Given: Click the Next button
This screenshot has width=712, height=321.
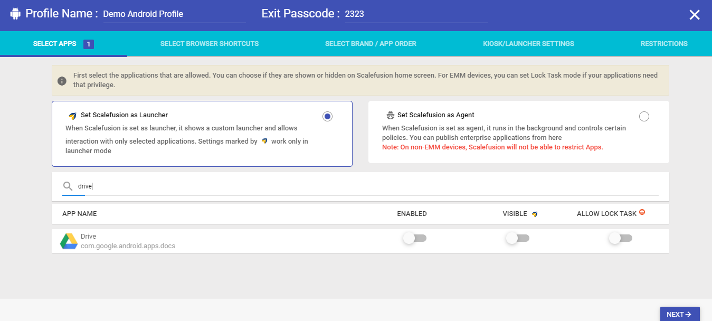Looking at the screenshot, I should coord(680,314).
